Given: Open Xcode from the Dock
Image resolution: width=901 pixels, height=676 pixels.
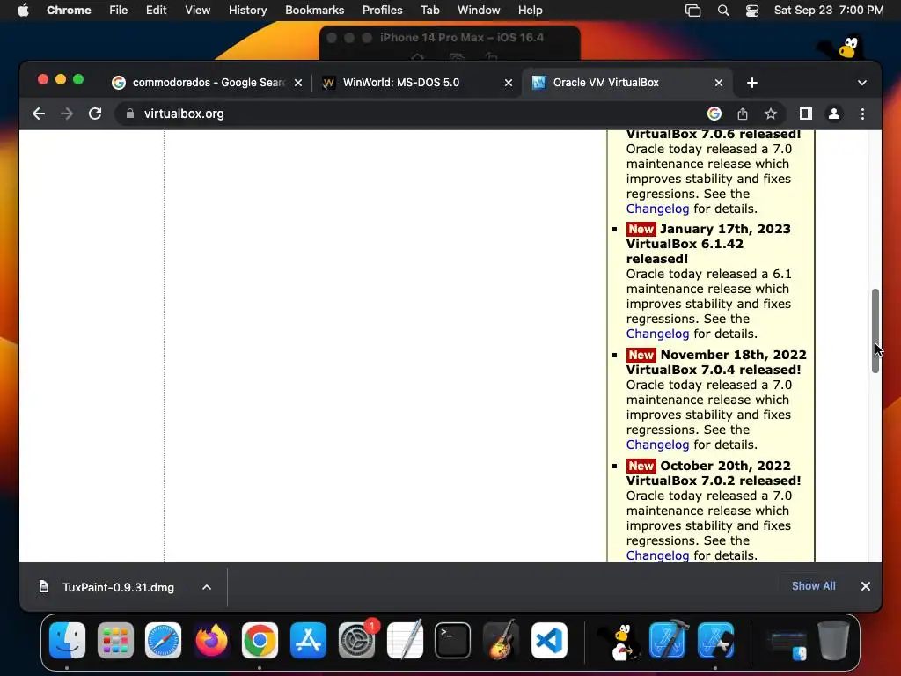Looking at the screenshot, I should [668, 641].
